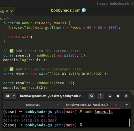Click the 'return' keyword
The width and height of the screenshot is (134, 131).
click(14, 37)
